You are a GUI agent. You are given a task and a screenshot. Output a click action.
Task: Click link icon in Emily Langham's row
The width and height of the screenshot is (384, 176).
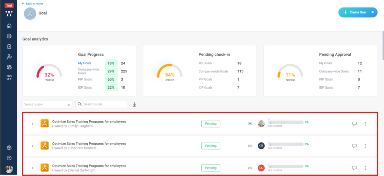click(250, 124)
